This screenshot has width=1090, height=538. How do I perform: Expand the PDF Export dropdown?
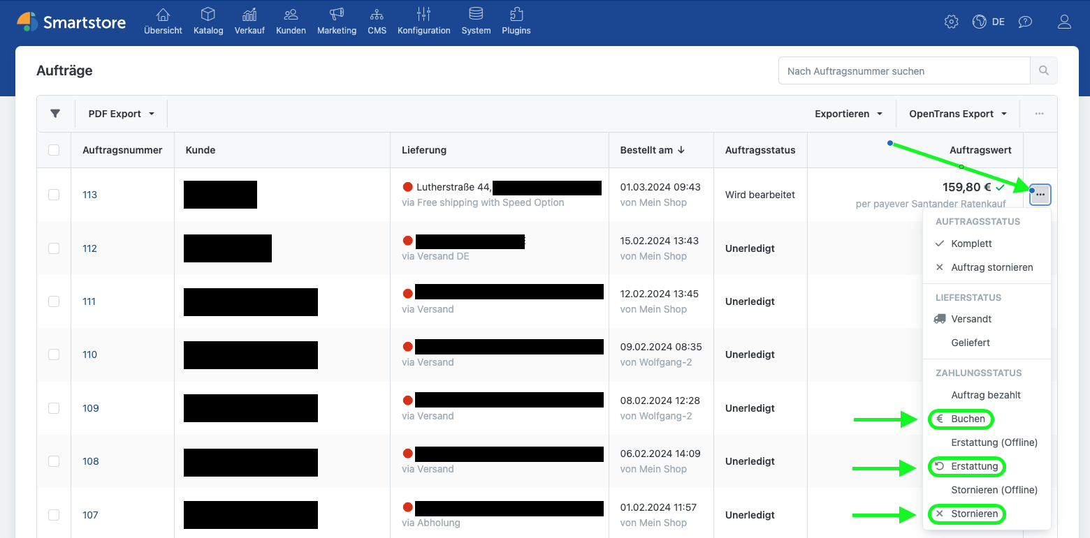click(122, 114)
